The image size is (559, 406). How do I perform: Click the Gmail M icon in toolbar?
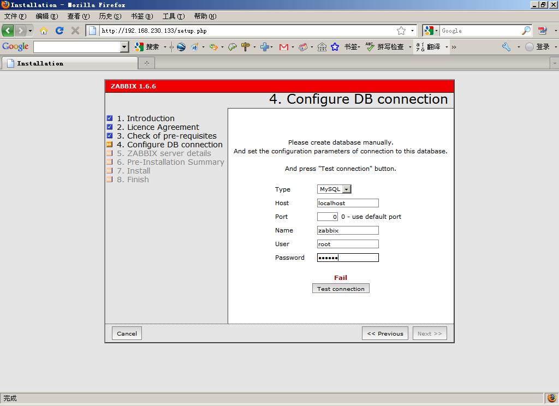click(284, 47)
